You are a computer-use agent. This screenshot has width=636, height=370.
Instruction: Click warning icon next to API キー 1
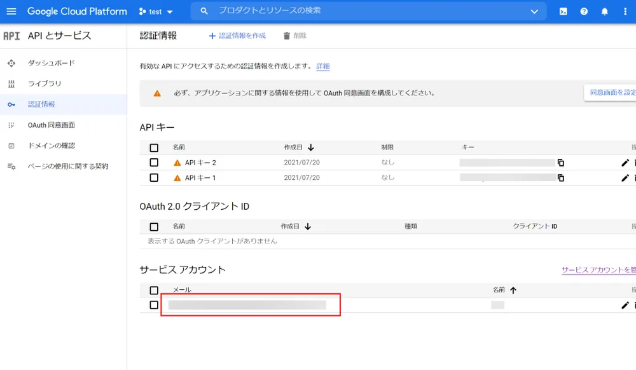click(x=177, y=178)
